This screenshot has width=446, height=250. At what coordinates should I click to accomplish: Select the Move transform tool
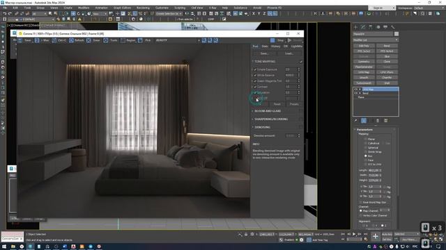[x=73, y=14]
